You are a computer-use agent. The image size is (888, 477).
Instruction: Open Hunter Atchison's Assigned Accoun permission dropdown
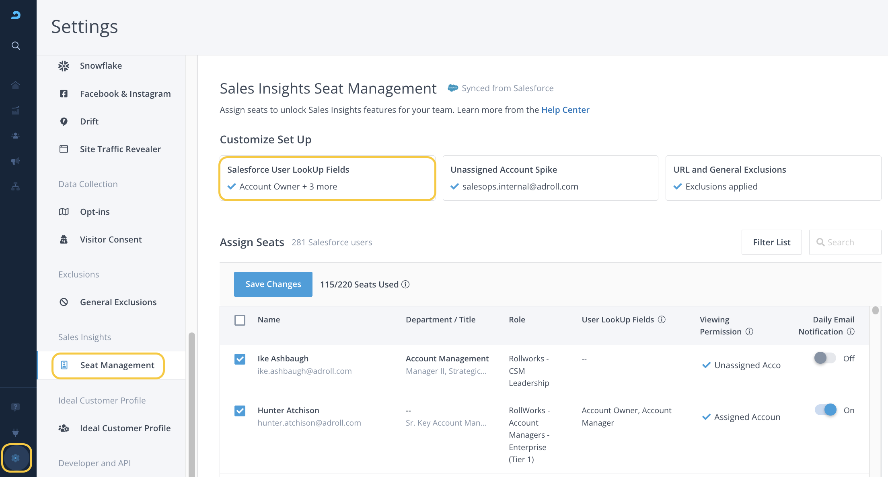742,417
